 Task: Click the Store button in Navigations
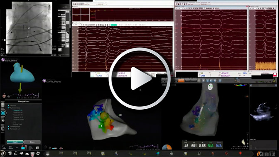32,142
